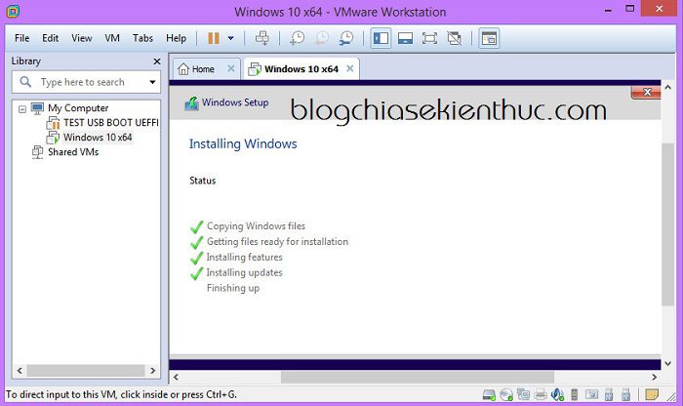The height and width of the screenshot is (406, 683).
Task: Click the Finishing up status line
Action: 233,288
